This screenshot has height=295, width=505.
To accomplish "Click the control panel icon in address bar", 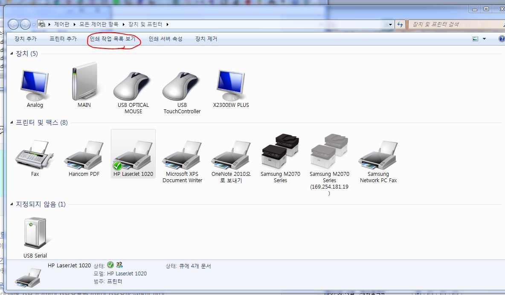I will [x=42, y=24].
